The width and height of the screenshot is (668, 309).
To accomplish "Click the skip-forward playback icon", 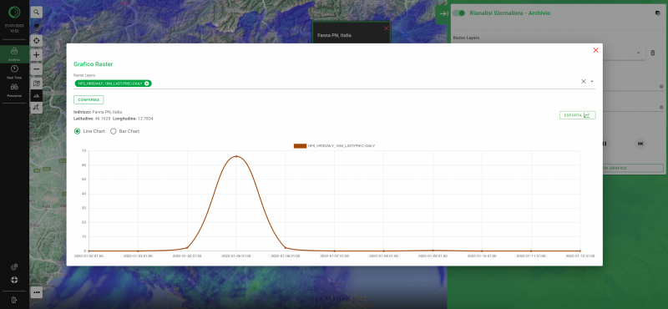I will point(640,144).
